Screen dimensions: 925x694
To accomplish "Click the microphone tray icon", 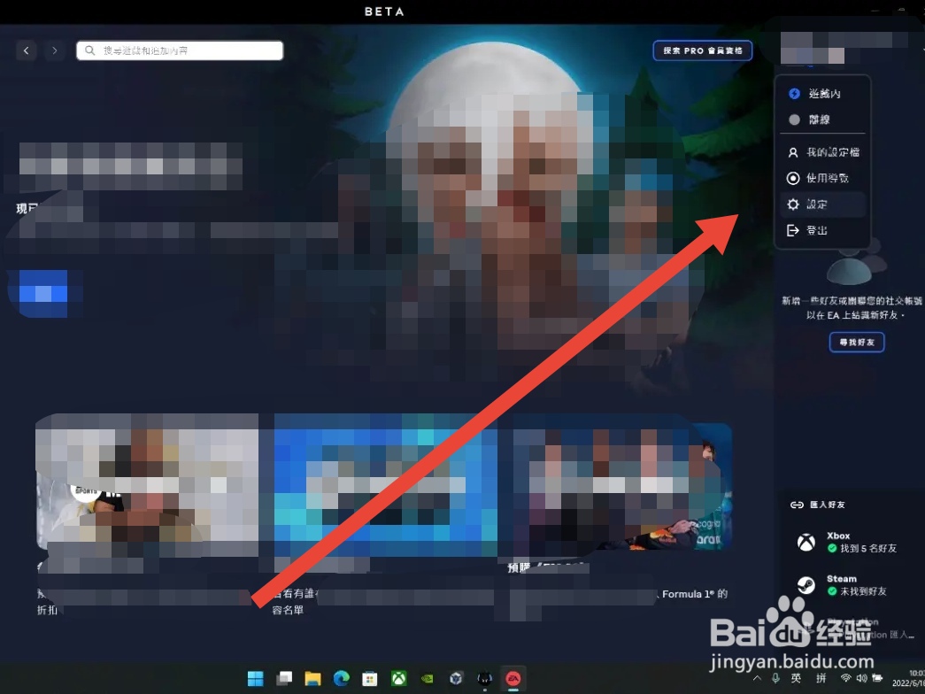I will (775, 679).
